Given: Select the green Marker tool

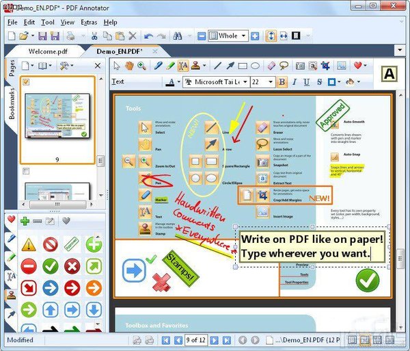Looking at the screenshot, I should 170,66.
